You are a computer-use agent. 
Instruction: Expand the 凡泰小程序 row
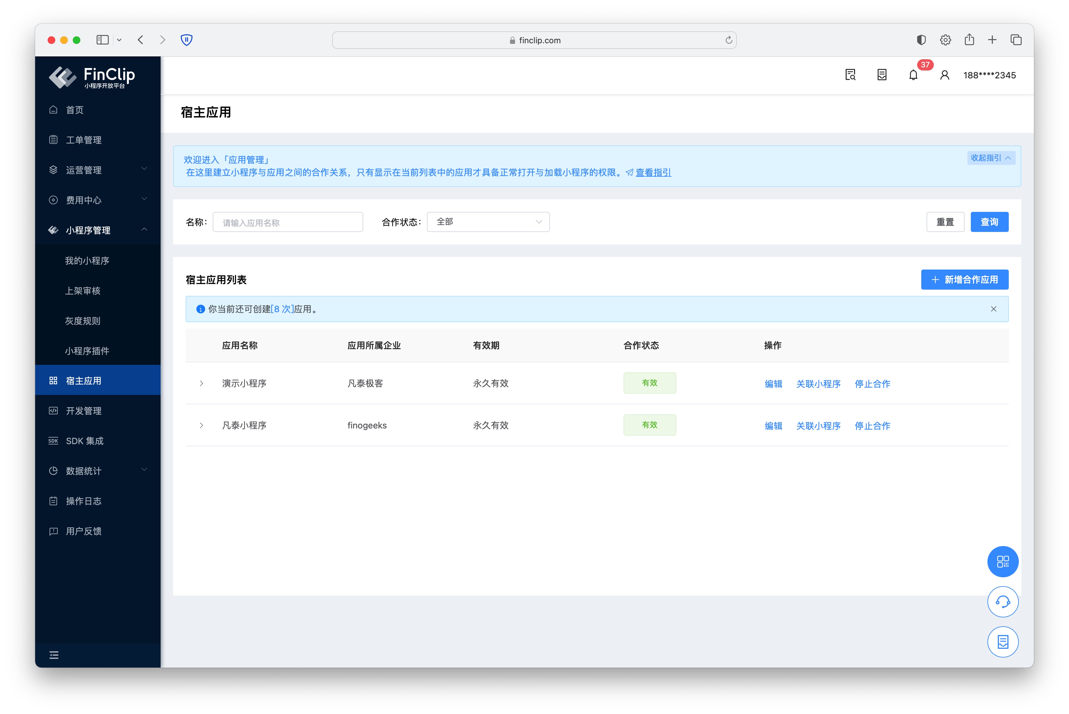201,425
